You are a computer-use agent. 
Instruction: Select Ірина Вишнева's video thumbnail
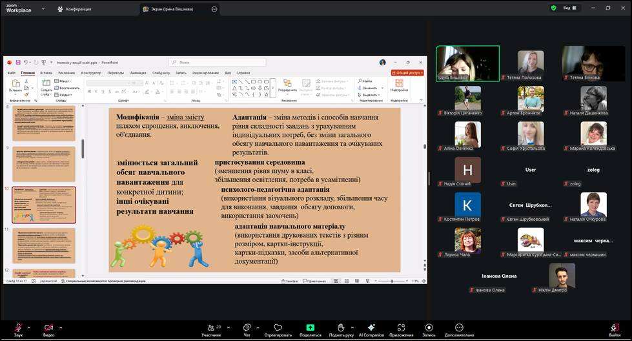(467, 63)
